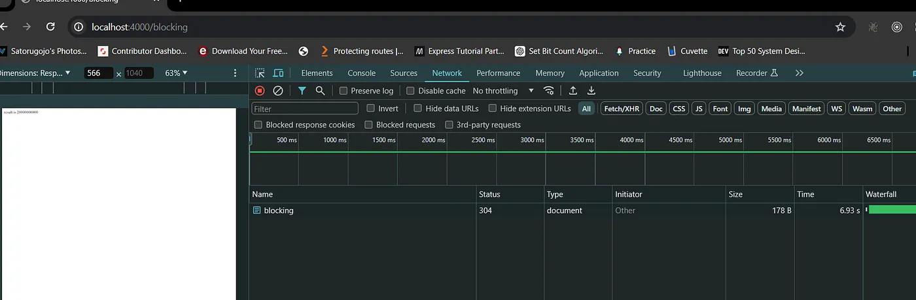The height and width of the screenshot is (300, 916).
Task: Toggle the network filter funnel icon
Action: 302,91
